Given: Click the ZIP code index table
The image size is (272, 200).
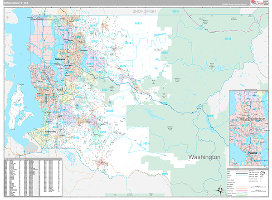Looking at the screenshot, I should [33, 177].
